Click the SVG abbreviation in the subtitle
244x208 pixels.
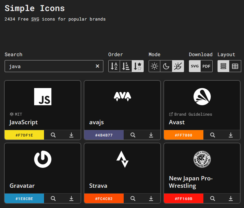(x=35, y=19)
